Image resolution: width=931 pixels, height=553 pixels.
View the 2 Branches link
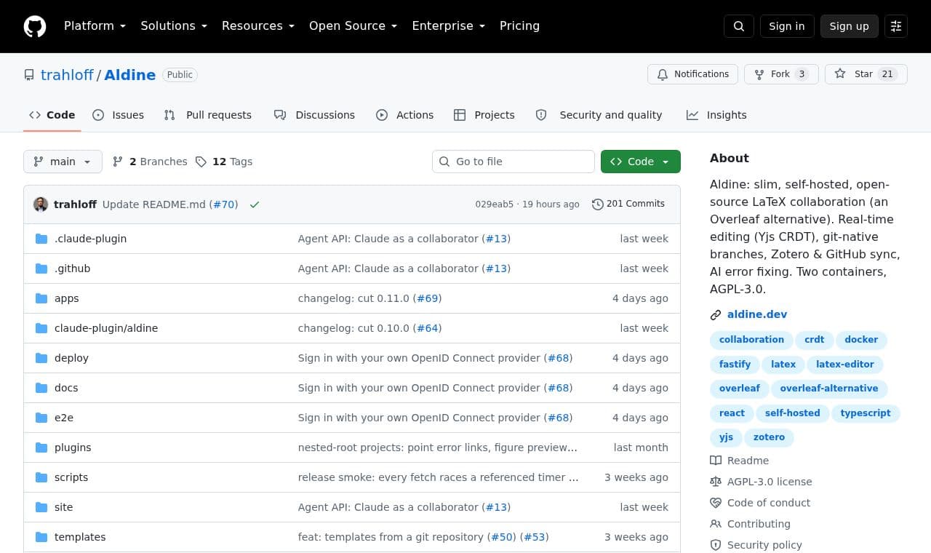[150, 162]
